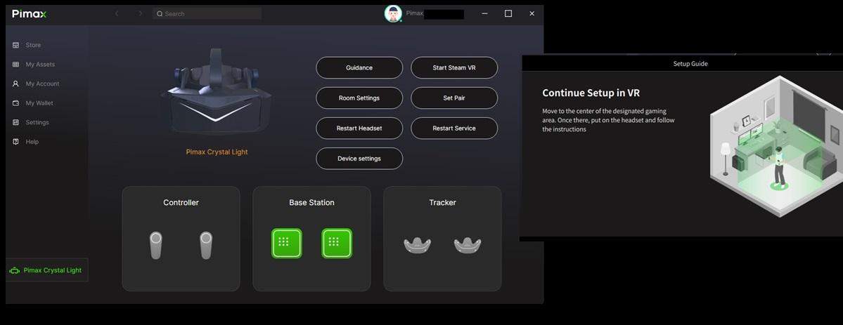The image size is (843, 325).
Task: Click the My Assets grid icon
Action: click(x=15, y=65)
